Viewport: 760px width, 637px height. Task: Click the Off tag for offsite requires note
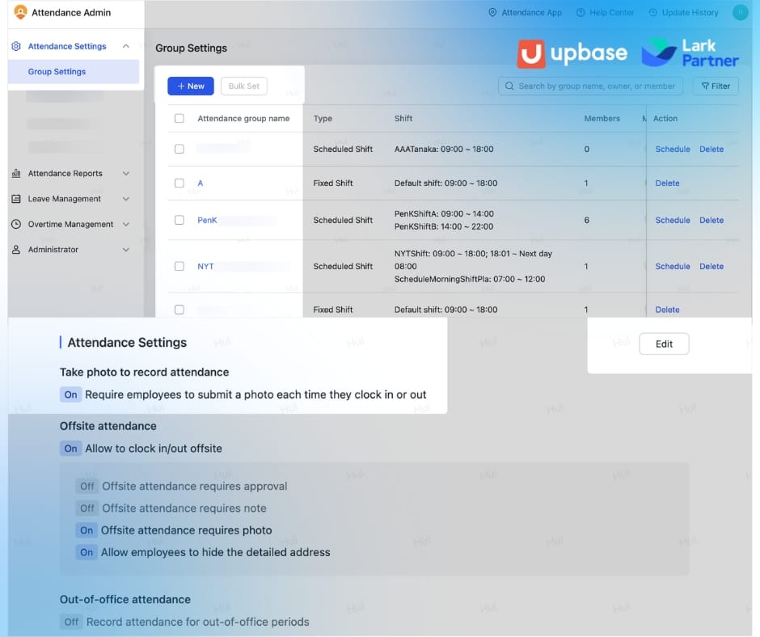[x=87, y=508]
